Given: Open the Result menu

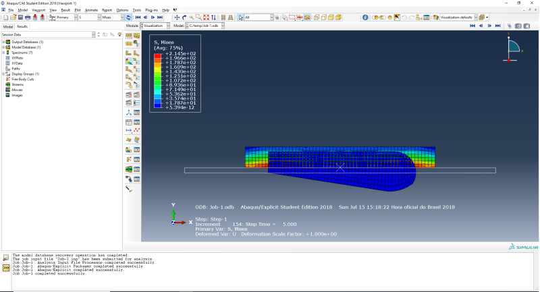Looking at the screenshot, I should coord(65,10).
